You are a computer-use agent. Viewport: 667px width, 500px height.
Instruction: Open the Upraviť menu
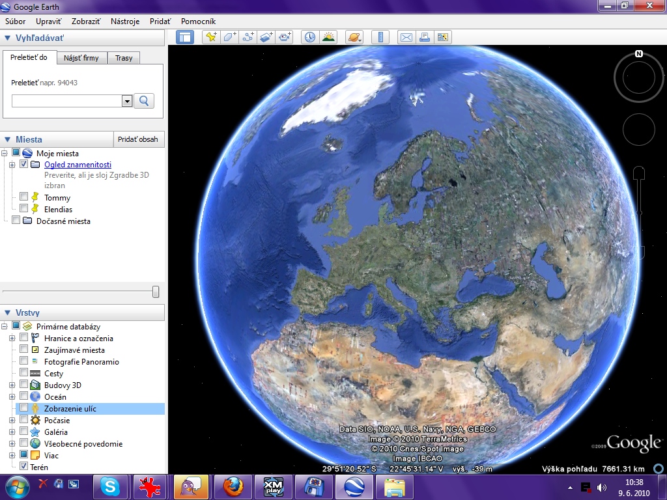tap(48, 21)
